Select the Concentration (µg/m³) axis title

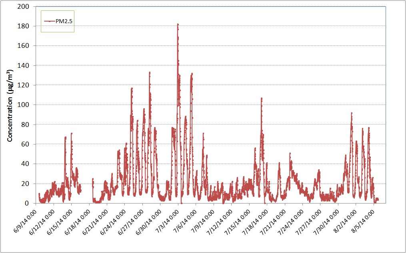pyautogui.click(x=10, y=105)
